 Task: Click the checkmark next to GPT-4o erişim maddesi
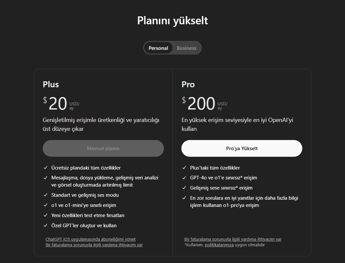[x=184, y=177]
